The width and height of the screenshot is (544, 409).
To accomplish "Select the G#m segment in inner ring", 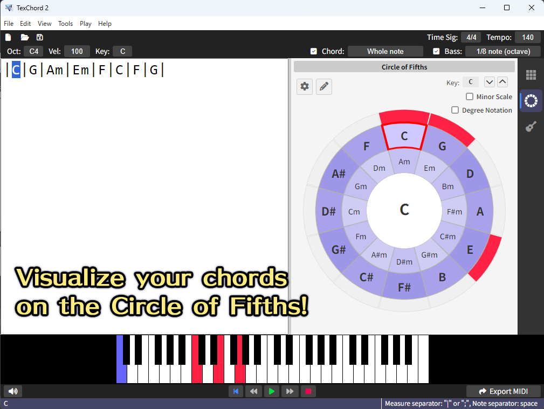I will coord(430,255).
